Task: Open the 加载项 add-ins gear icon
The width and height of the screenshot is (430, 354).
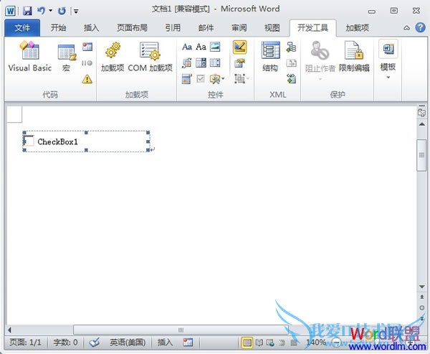Action: point(113,56)
